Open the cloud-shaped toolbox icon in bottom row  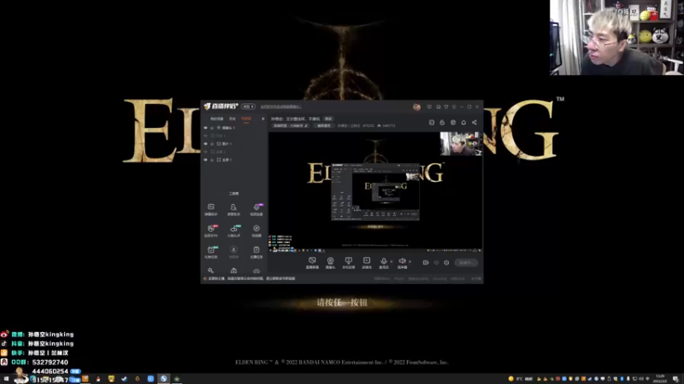click(256, 271)
